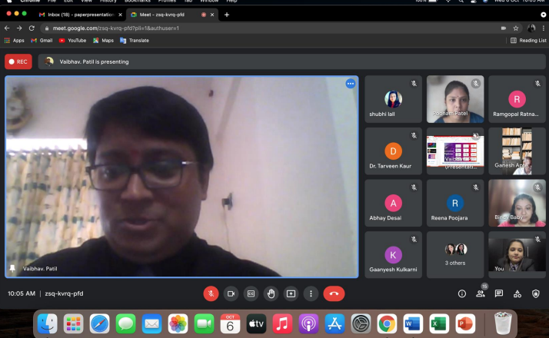Select Ganesh Apte video tile
The height and width of the screenshot is (338, 549).
(517, 151)
